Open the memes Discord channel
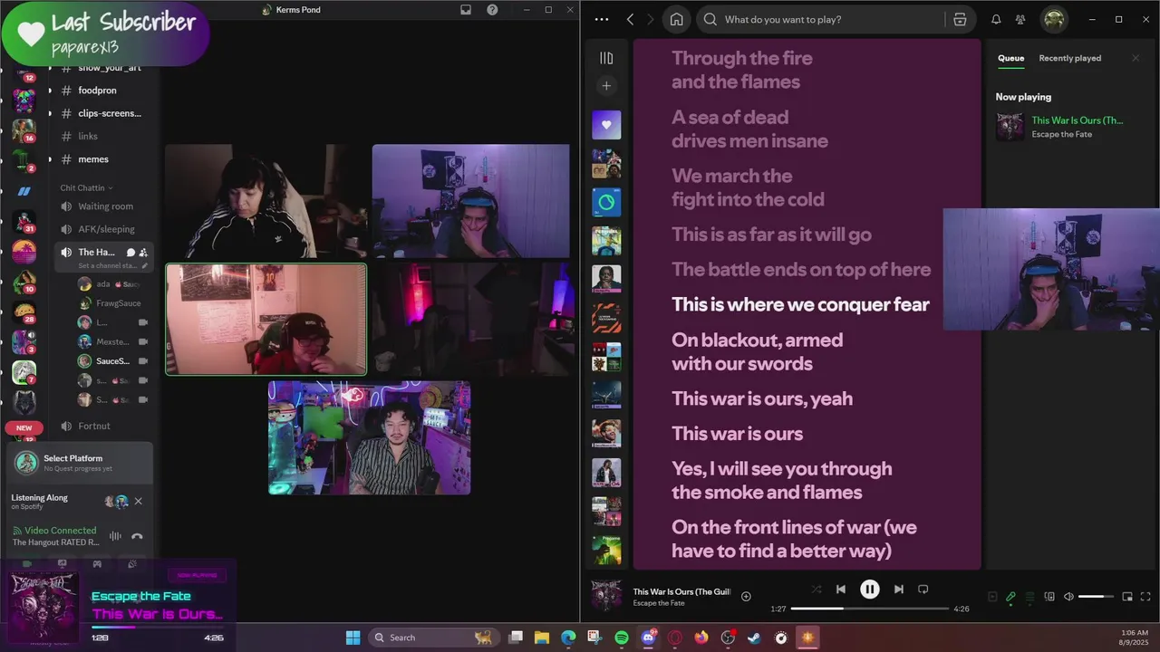Viewport: 1160px width, 652px height. click(93, 159)
